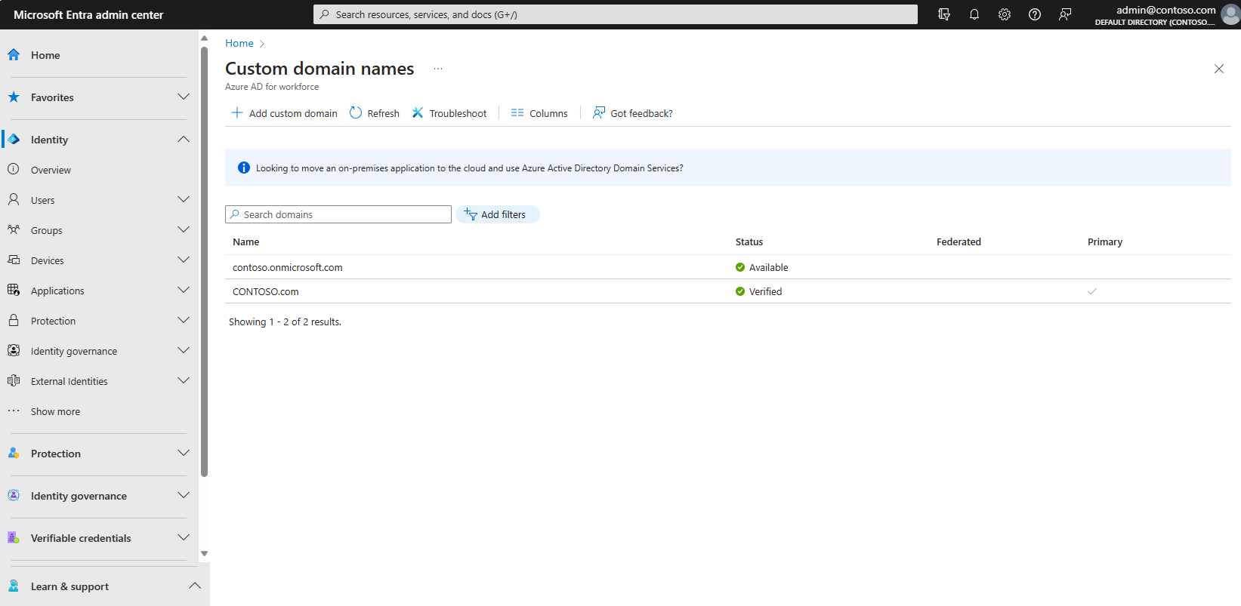Open settings gear icon
The width and height of the screenshot is (1241, 606).
[x=1005, y=14]
